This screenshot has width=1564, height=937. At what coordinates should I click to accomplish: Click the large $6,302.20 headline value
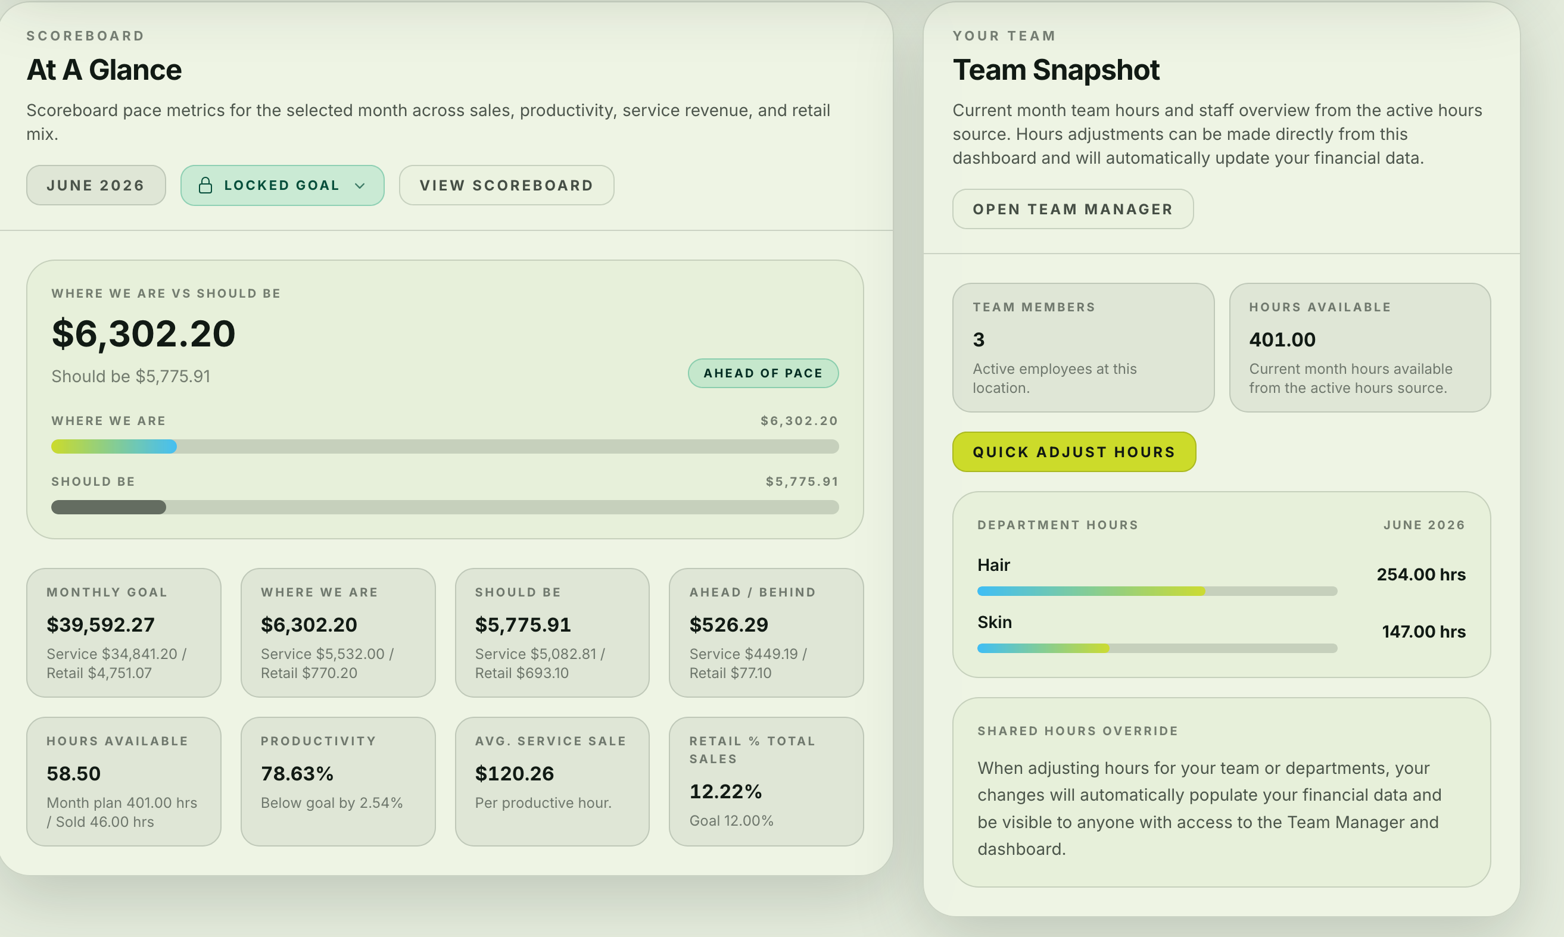click(144, 333)
